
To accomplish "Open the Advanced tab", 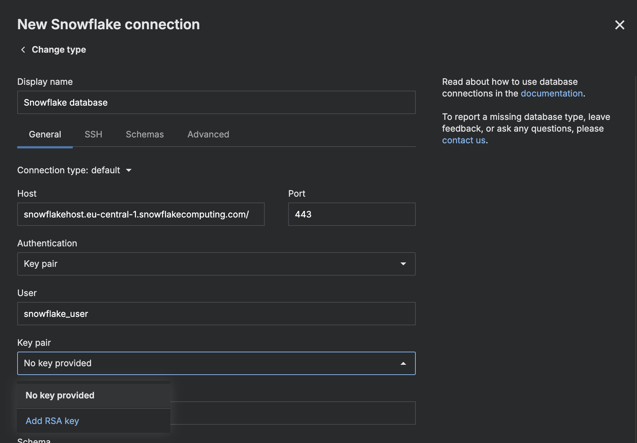I will tap(208, 134).
